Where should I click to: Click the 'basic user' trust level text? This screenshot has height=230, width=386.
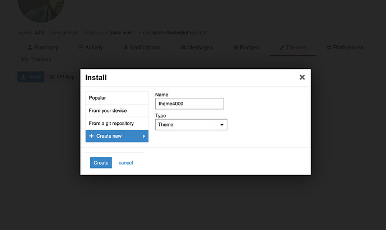pyautogui.click(x=120, y=32)
